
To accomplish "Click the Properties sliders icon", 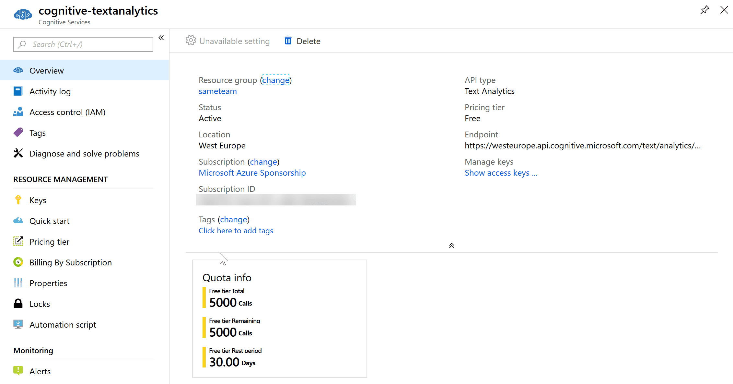I will 18,283.
